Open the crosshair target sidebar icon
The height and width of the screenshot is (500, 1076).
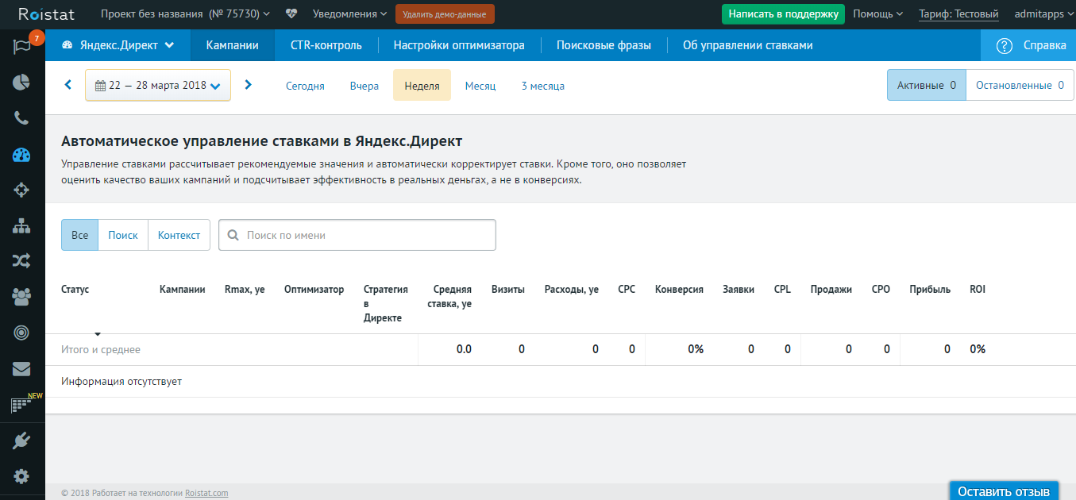tap(21, 190)
